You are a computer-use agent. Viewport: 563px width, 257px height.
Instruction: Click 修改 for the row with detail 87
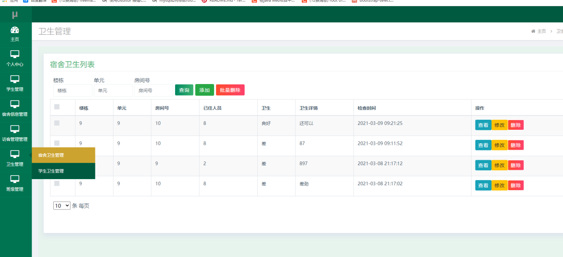500,145
